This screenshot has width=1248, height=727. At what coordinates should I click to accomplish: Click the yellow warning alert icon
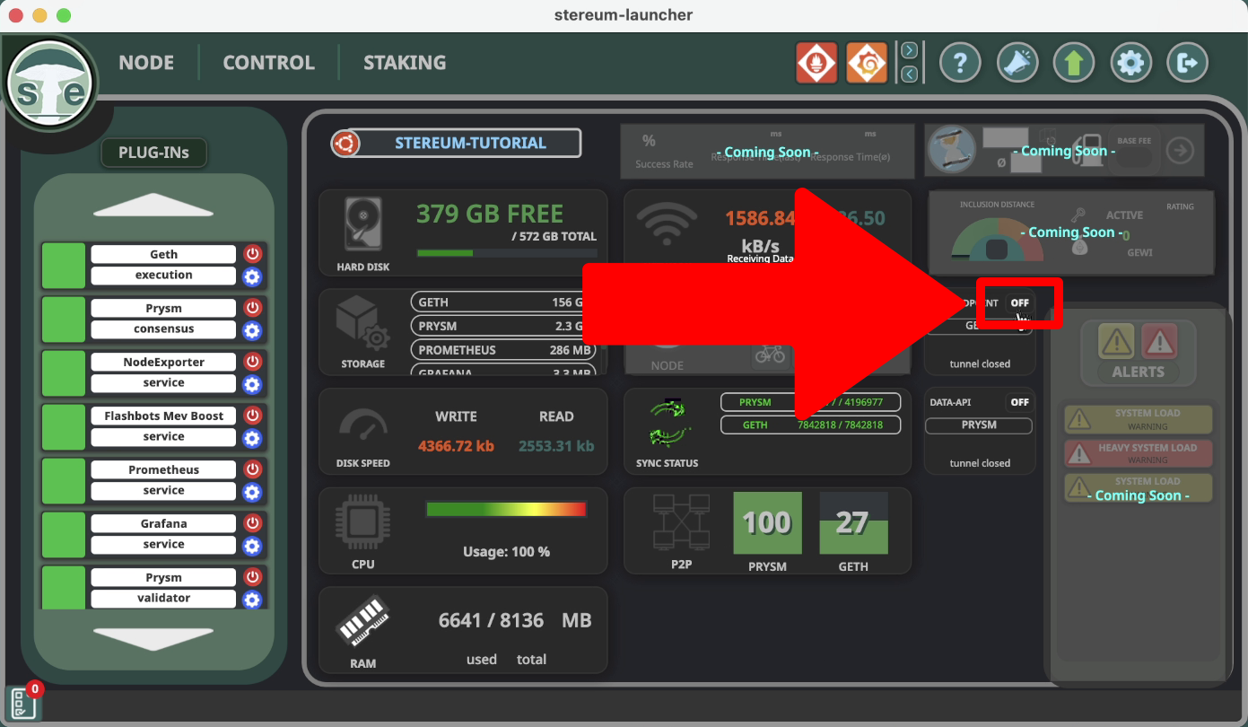[1116, 342]
